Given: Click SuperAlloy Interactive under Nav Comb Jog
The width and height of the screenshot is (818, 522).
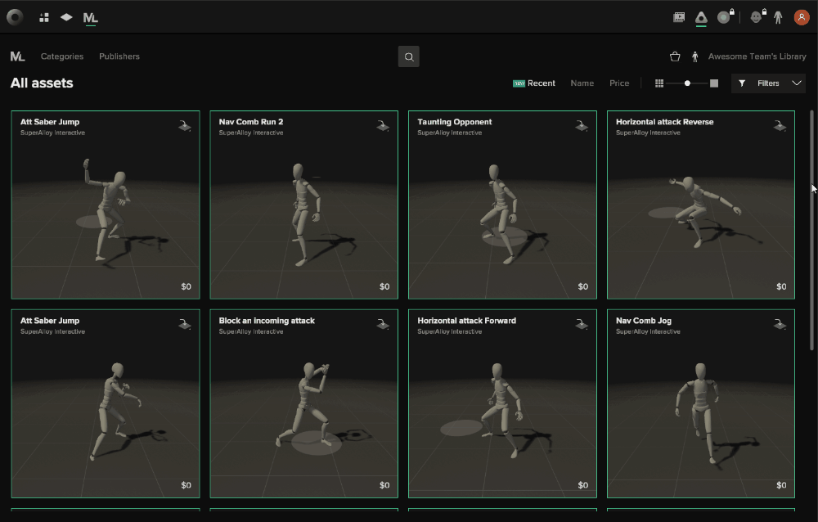Looking at the screenshot, I should [x=648, y=331].
